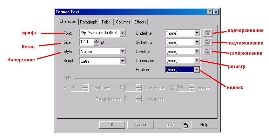This screenshot has width=269, height=138.
Task: Click the Help button
Action: click(x=204, y=125)
